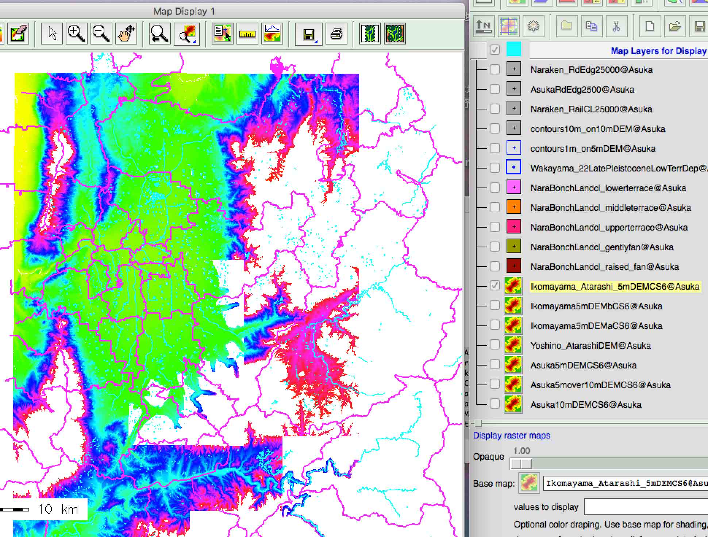Select the Query raster/vector map tool
Screen dimensions: 708x537
(x=222, y=34)
